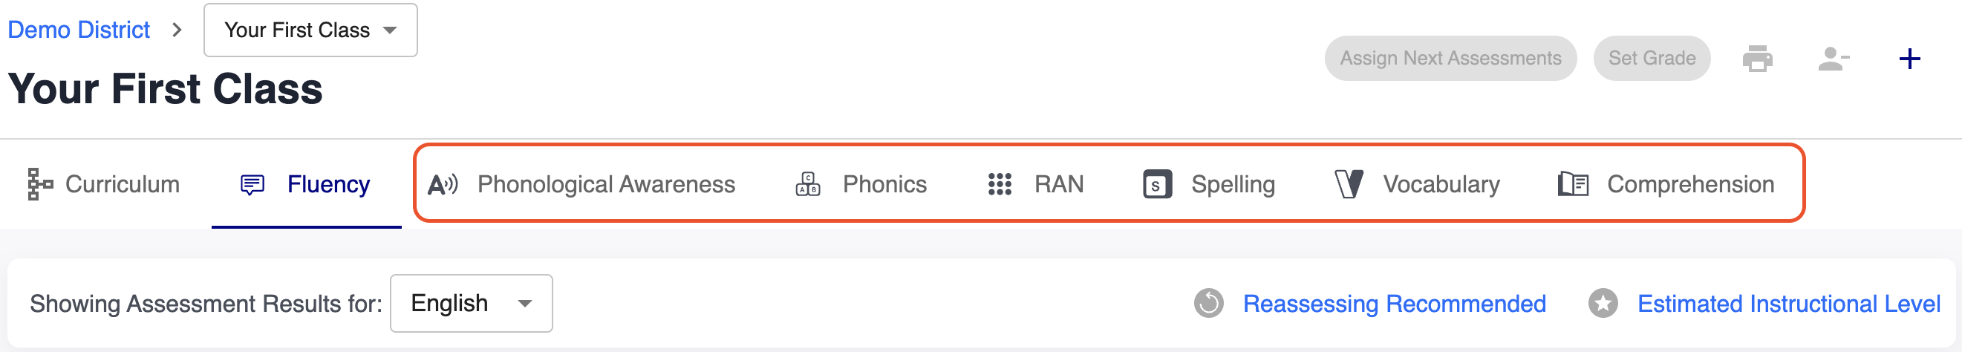Click the remove student person icon
Viewport: 1962px width, 352px height.
point(1834,59)
